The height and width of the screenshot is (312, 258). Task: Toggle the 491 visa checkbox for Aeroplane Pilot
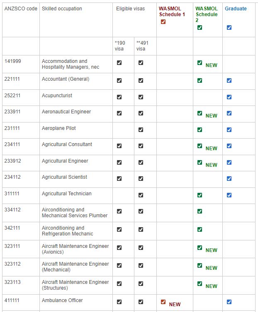tap(141, 130)
